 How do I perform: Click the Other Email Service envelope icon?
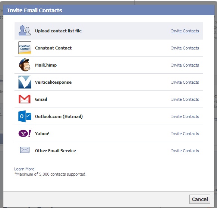[x=25, y=150]
